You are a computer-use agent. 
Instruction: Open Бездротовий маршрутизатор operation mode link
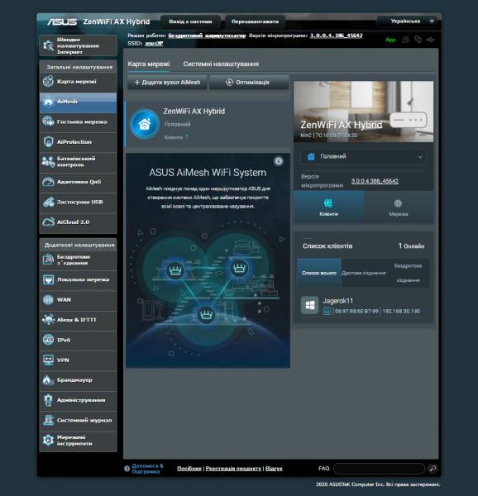pyautogui.click(x=207, y=36)
